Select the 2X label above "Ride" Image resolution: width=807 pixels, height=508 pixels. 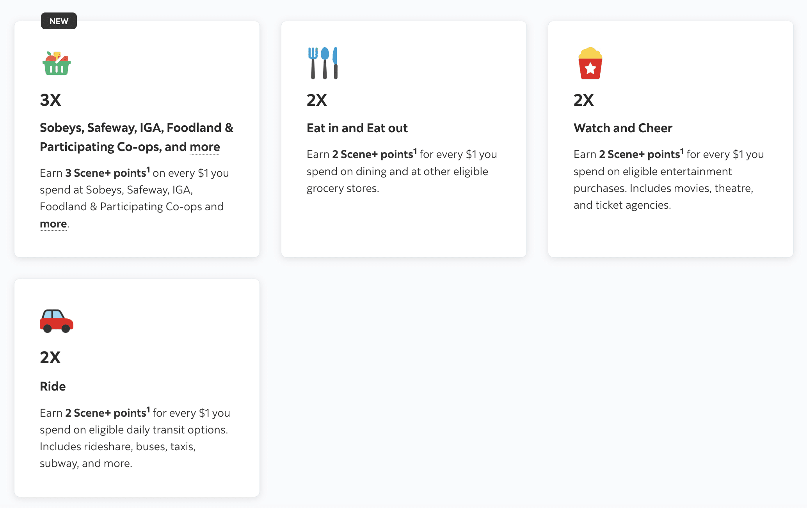[x=50, y=357]
